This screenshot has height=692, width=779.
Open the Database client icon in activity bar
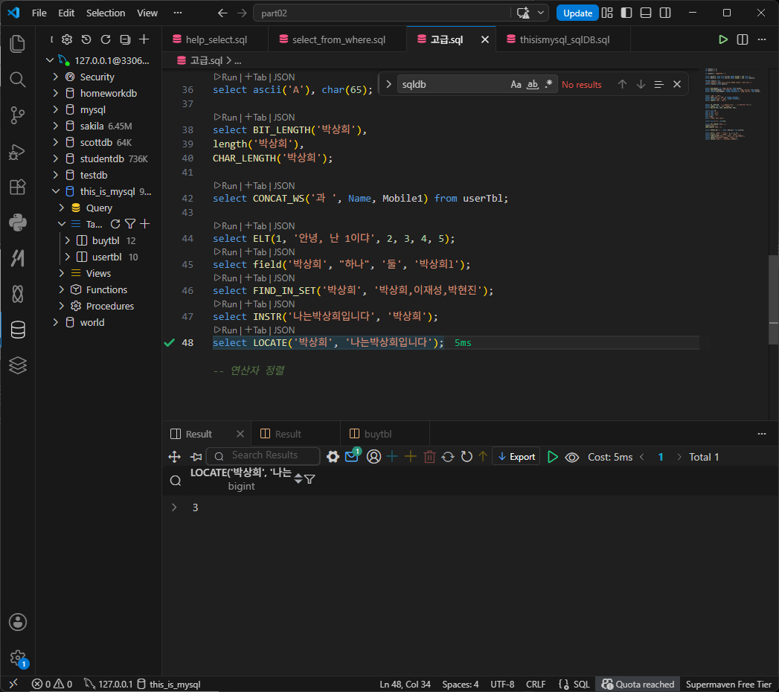pyautogui.click(x=17, y=330)
